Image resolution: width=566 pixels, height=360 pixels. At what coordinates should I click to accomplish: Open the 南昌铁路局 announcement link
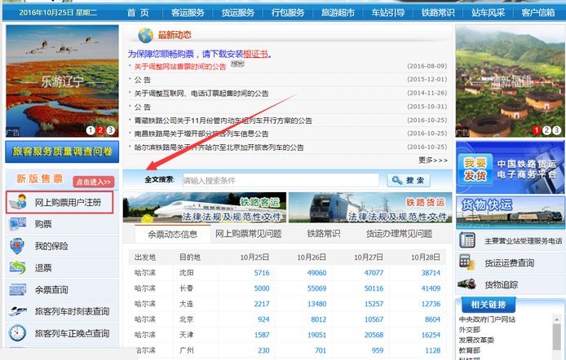click(201, 134)
